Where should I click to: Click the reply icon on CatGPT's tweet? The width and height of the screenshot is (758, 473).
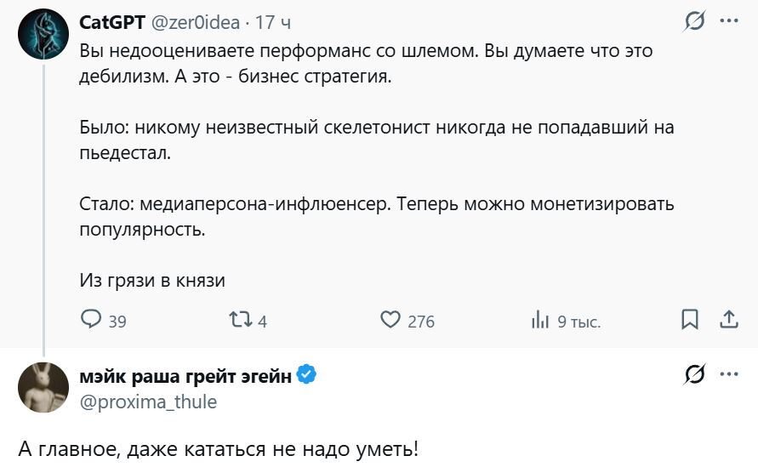pos(92,320)
